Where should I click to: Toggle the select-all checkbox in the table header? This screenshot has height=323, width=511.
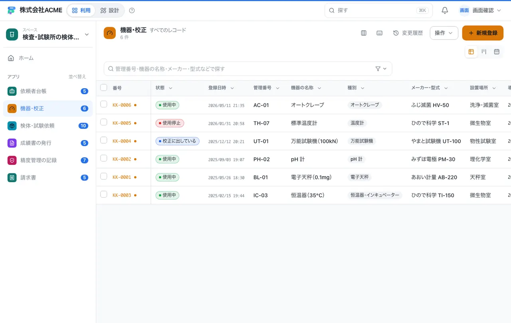104,87
